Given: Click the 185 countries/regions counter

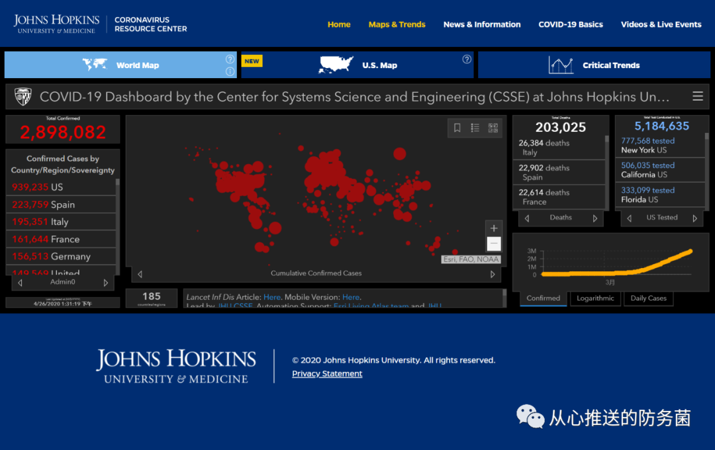Looking at the screenshot, I should click(x=152, y=298).
